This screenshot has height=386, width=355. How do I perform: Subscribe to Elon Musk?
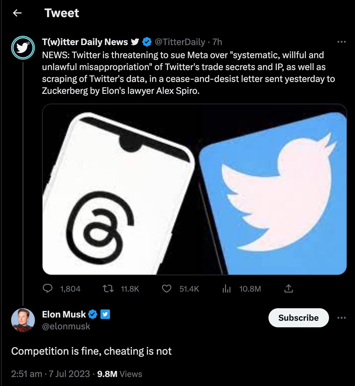pos(298,318)
